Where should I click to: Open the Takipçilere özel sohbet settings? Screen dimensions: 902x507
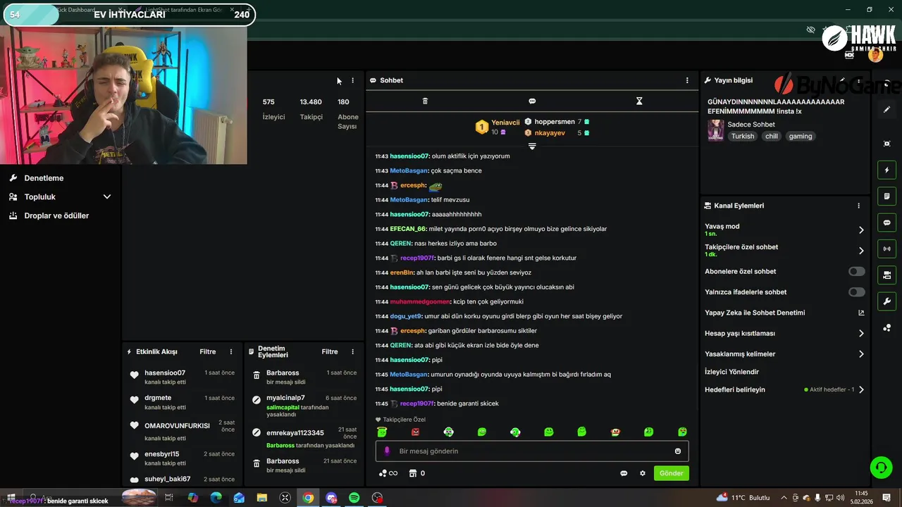[x=784, y=250]
